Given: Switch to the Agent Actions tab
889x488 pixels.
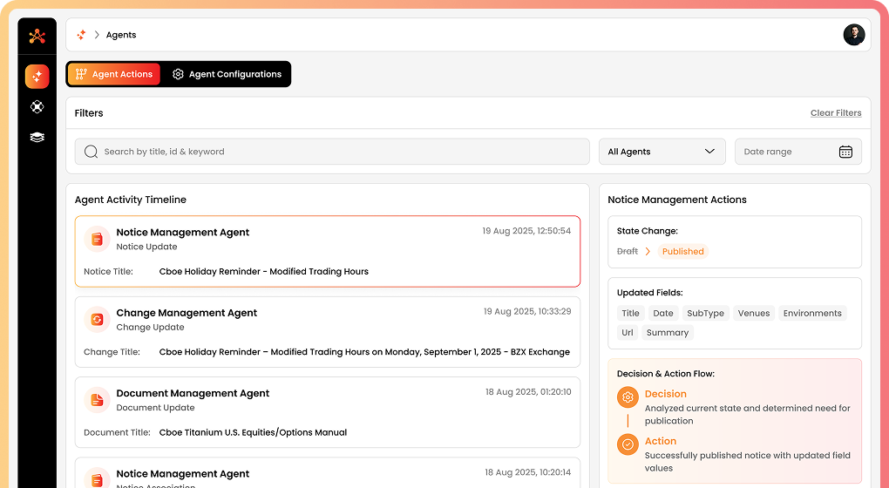Looking at the screenshot, I should [114, 74].
